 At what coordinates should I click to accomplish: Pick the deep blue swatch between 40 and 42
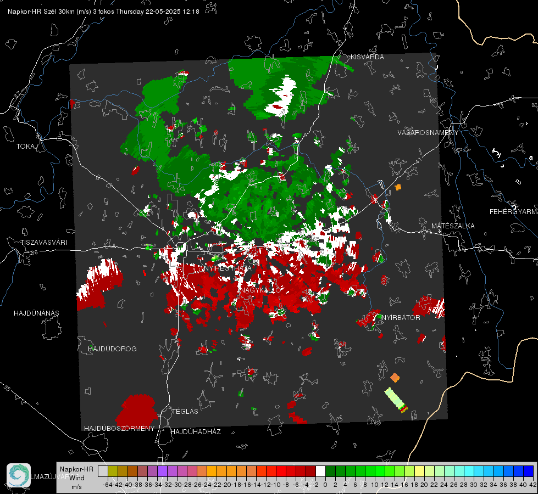click(528, 471)
